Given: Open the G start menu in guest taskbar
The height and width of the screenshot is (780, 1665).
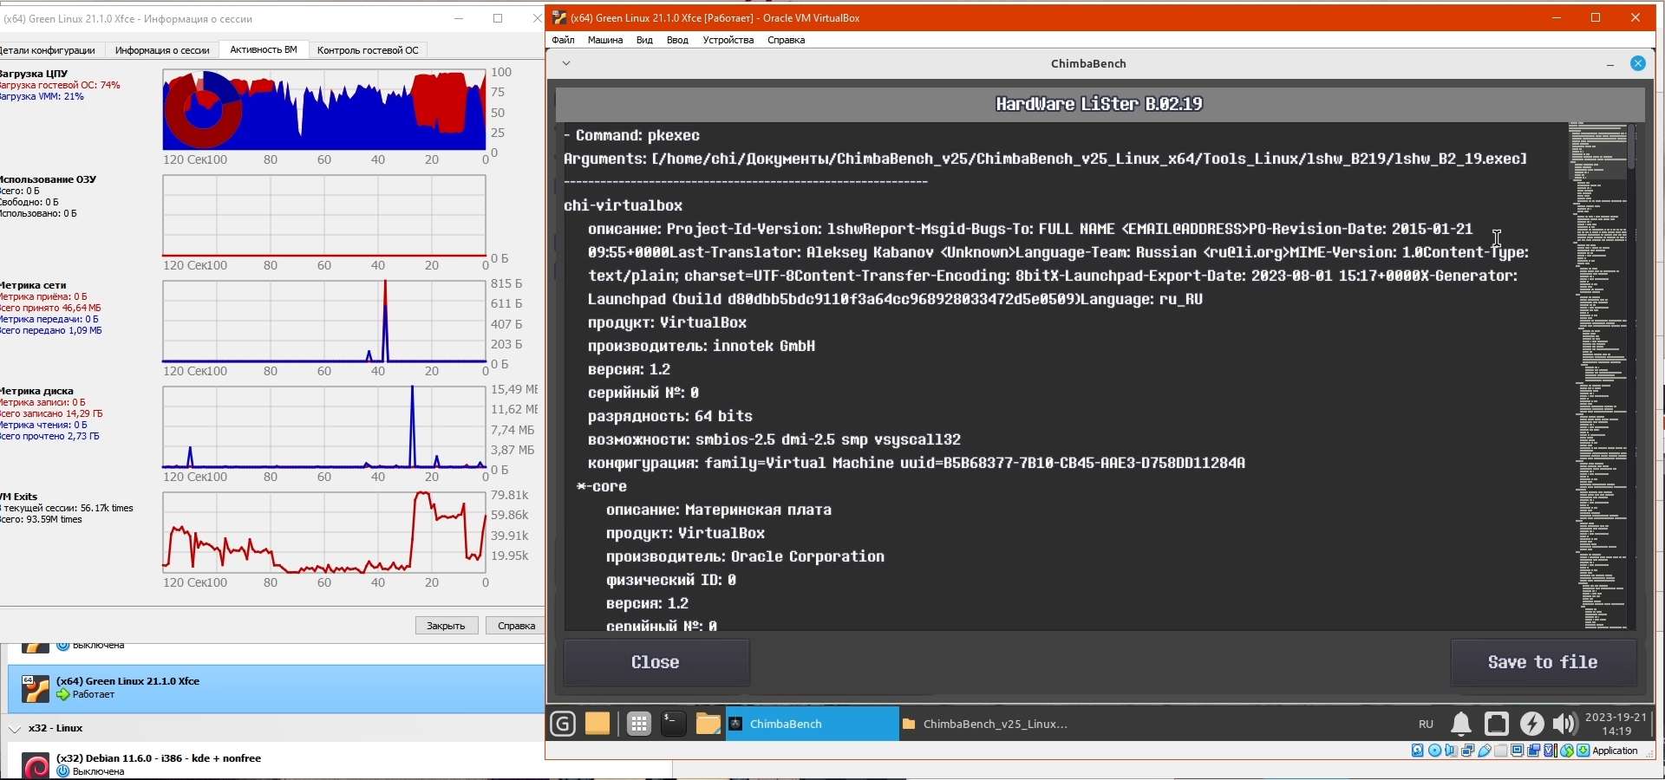Looking at the screenshot, I should 563,724.
